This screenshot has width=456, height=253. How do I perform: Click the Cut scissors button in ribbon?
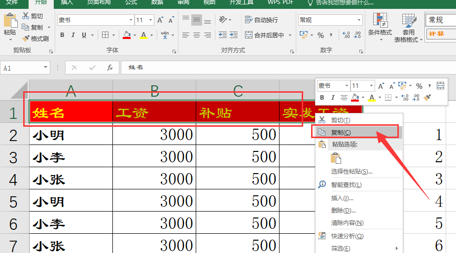(x=33, y=16)
